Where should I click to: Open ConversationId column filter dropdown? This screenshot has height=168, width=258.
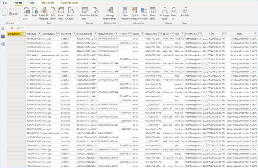click(95, 34)
